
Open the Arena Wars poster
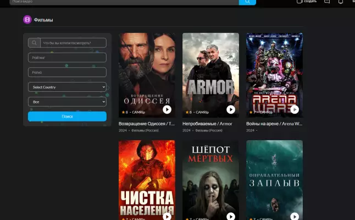click(x=275, y=75)
